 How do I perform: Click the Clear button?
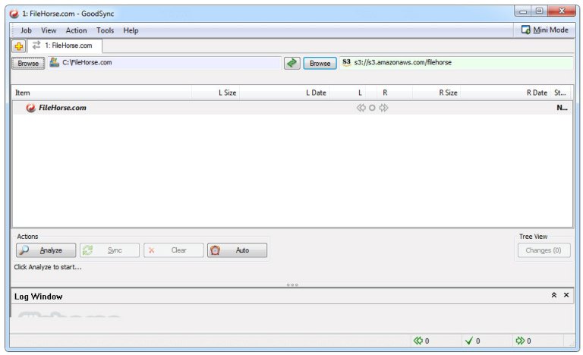[174, 250]
